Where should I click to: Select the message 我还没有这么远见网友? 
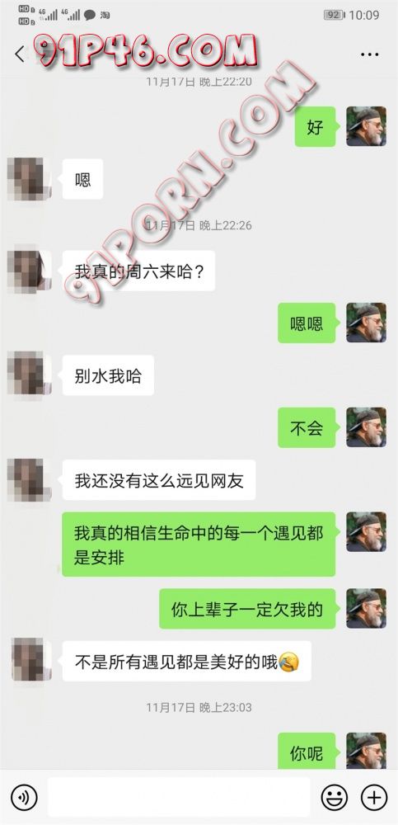coord(159,480)
